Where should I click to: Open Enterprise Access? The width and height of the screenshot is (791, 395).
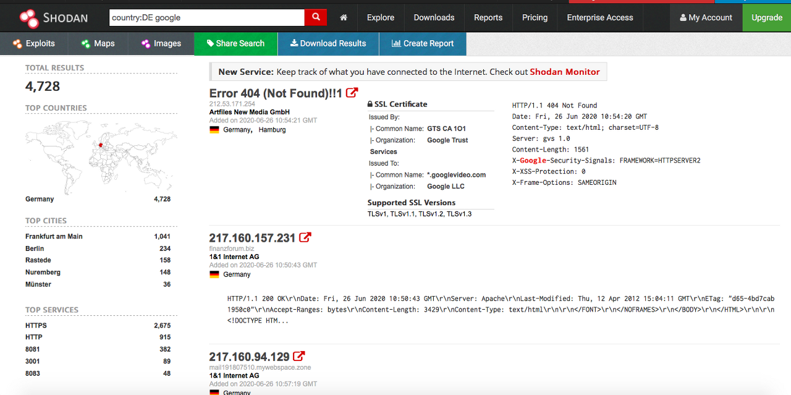click(x=600, y=17)
